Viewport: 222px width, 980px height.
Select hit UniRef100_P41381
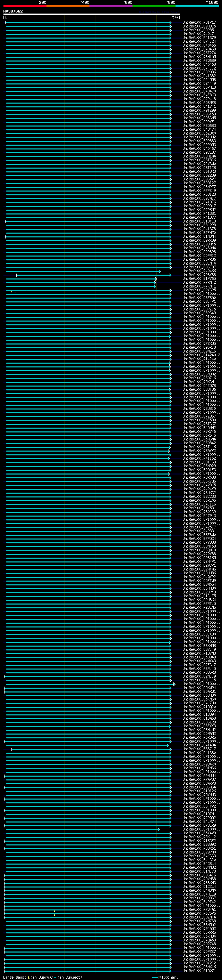click(199, 214)
